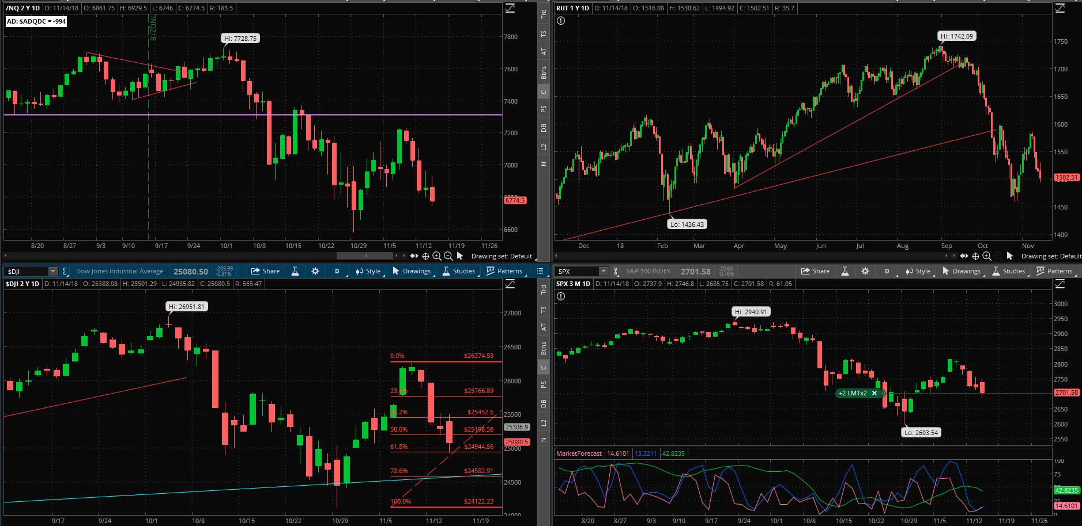Open the DB tab in lower sidebar
The image size is (1082, 526).
543,403
